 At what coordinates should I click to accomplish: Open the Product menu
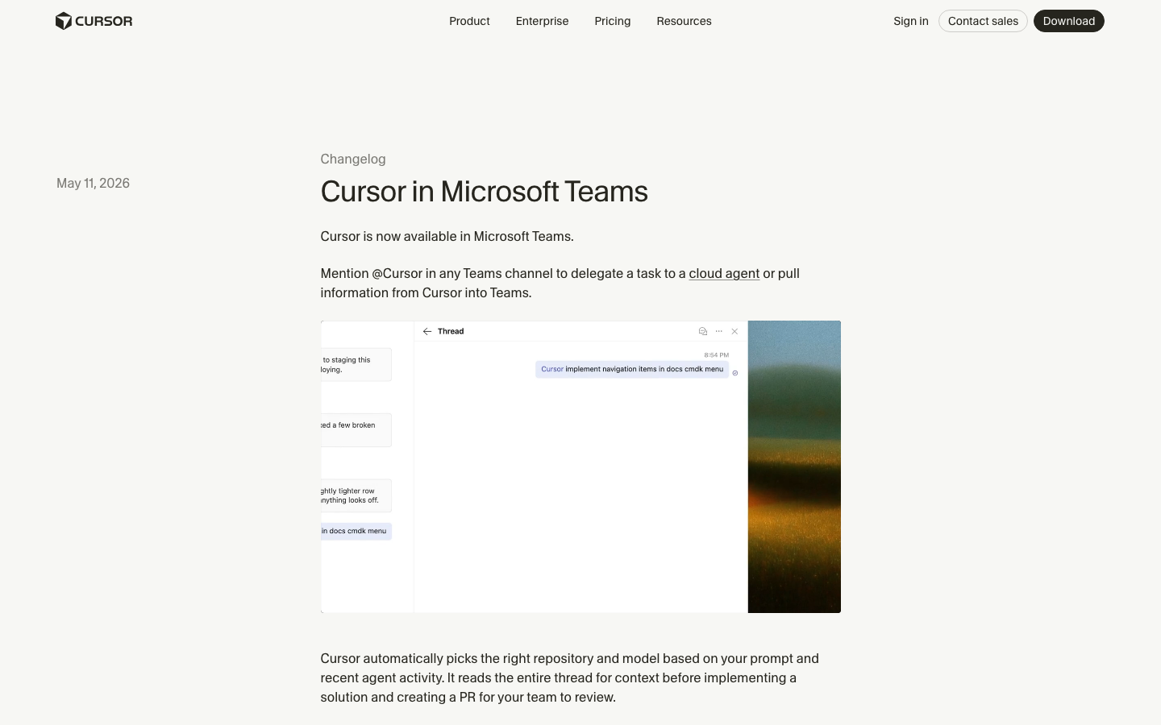click(469, 21)
